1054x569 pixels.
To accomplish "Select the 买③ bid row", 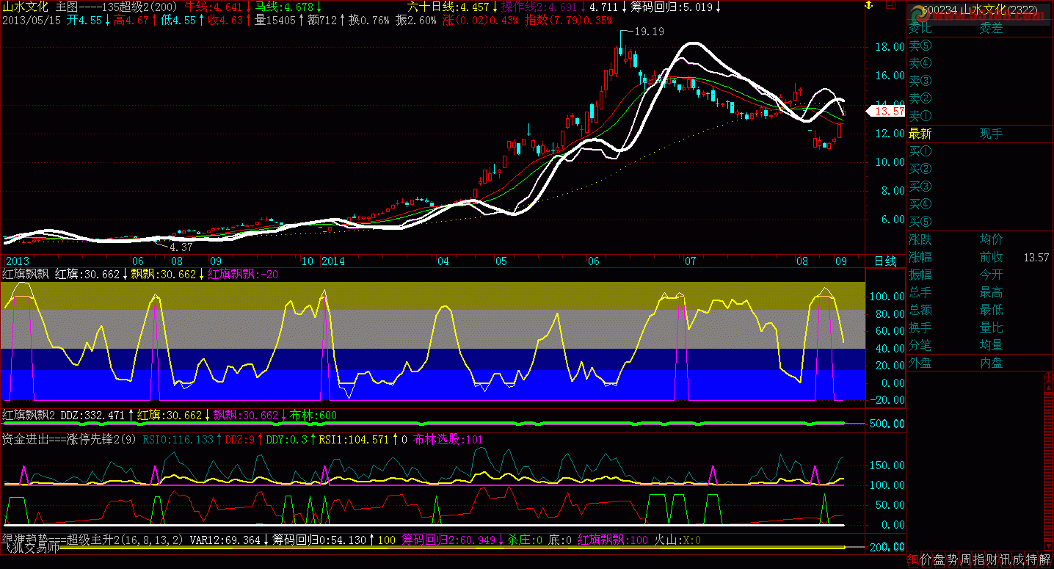I will click(x=980, y=186).
